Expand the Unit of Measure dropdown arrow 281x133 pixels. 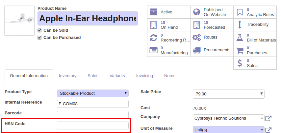click(x=262, y=130)
